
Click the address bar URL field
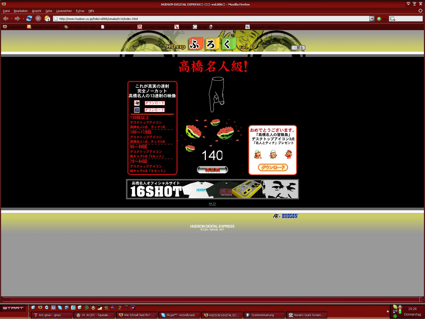211,19
